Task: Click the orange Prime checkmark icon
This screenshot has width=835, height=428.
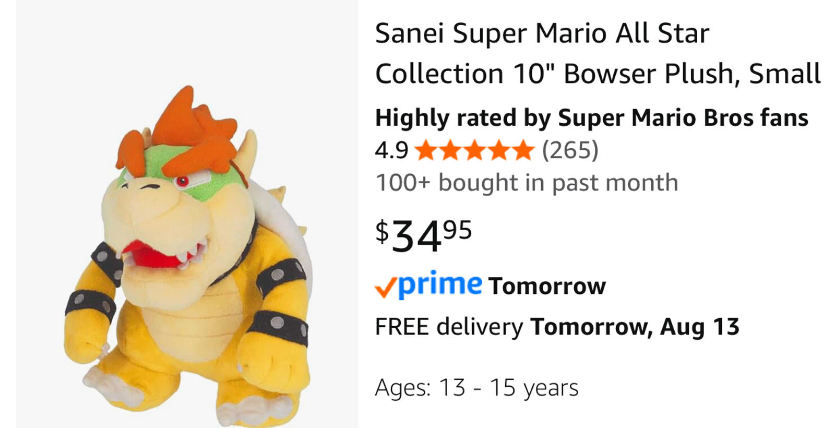Action: pyautogui.click(x=385, y=287)
